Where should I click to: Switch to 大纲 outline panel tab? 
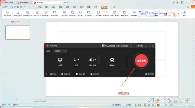(12, 22)
